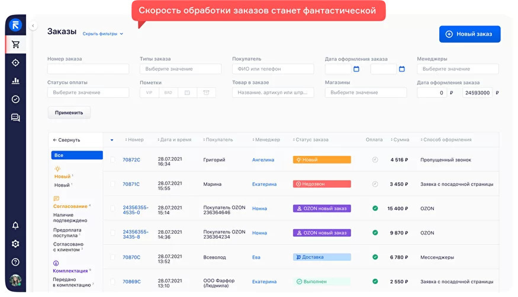Select checkbox for order 70871C
Screen dimensions: 518x297
(112, 184)
